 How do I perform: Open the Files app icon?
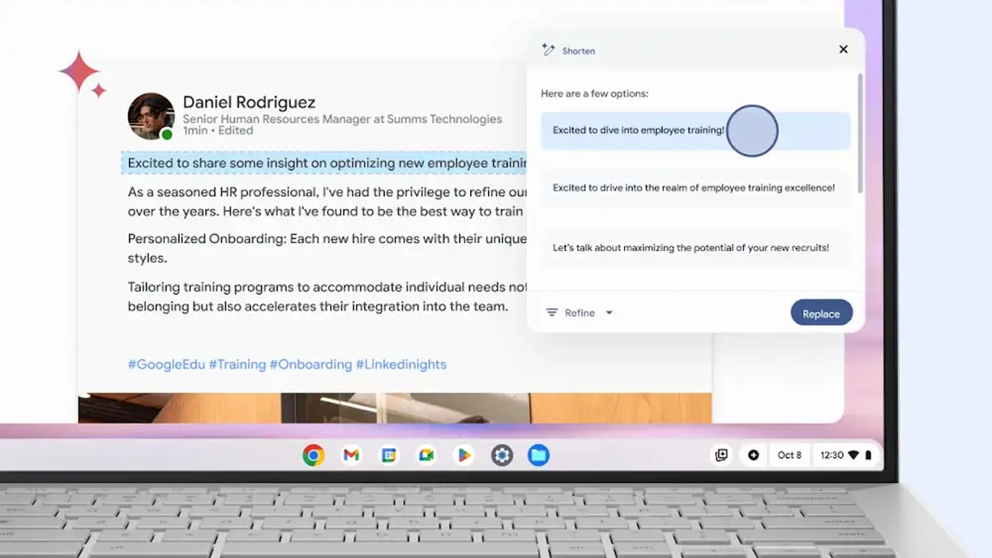pyautogui.click(x=538, y=455)
